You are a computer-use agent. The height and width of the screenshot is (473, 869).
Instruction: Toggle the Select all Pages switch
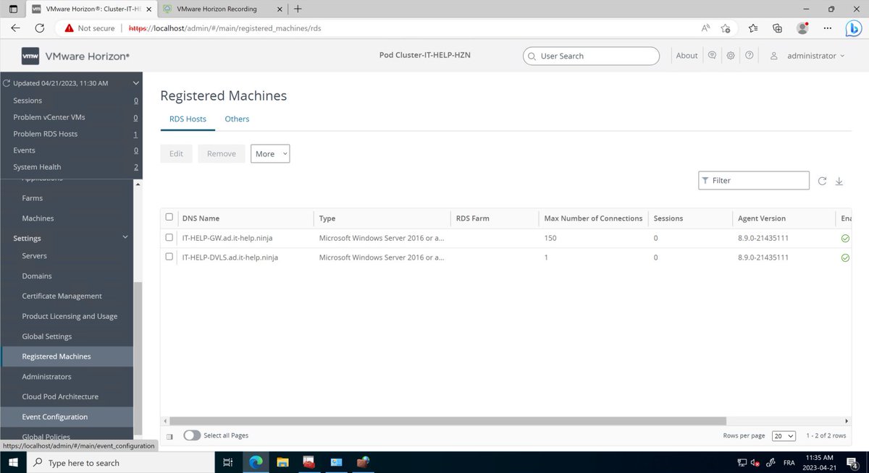192,435
